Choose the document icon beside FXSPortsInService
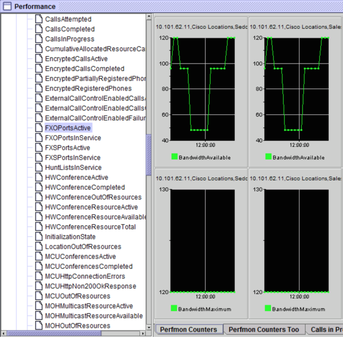The image size is (343, 337). pos(39,157)
